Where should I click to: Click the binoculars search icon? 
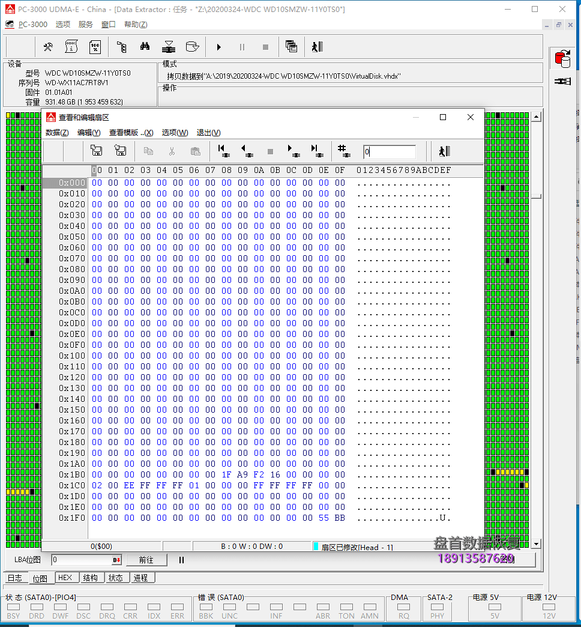(145, 47)
